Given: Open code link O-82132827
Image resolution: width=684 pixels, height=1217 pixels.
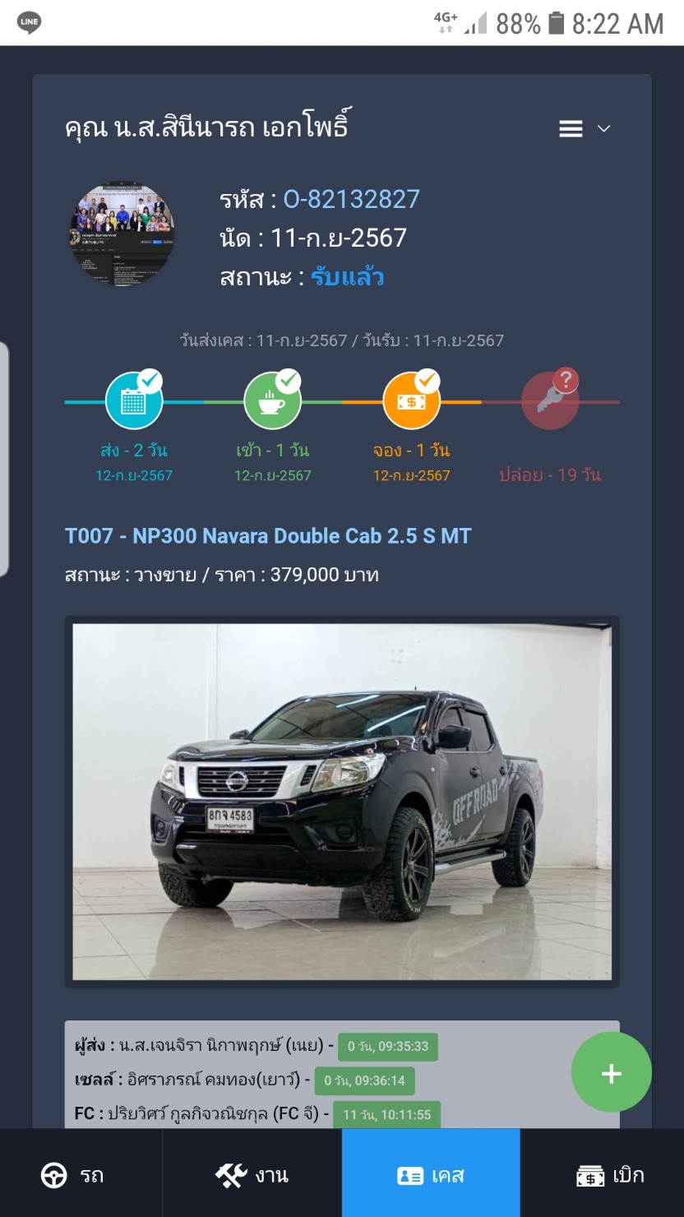Looking at the screenshot, I should [x=352, y=199].
